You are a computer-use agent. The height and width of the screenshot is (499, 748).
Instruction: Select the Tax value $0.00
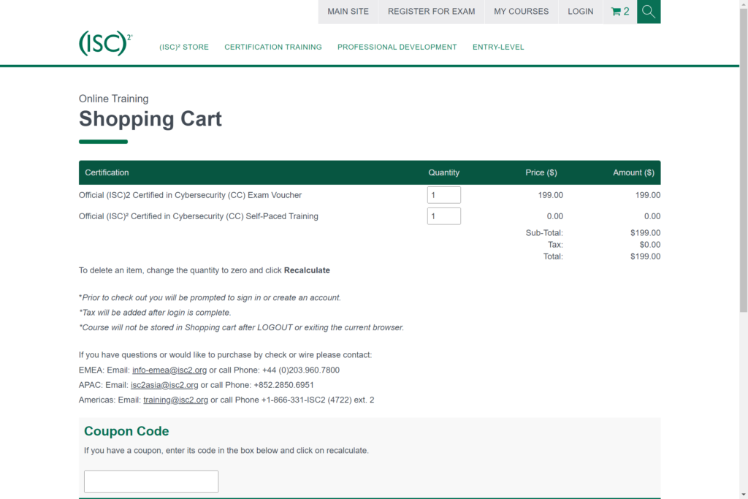tap(649, 245)
